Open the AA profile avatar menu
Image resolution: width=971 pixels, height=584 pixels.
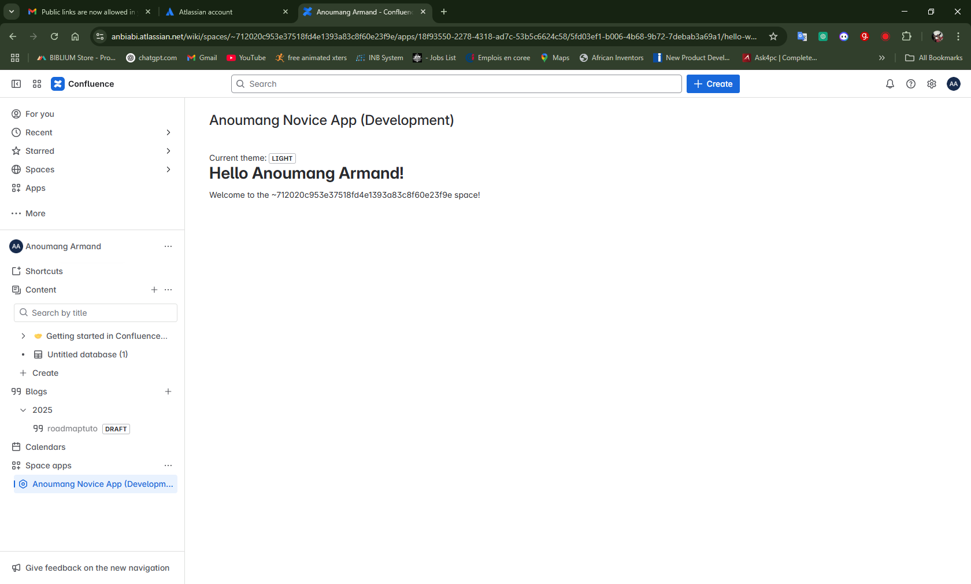[x=954, y=84]
